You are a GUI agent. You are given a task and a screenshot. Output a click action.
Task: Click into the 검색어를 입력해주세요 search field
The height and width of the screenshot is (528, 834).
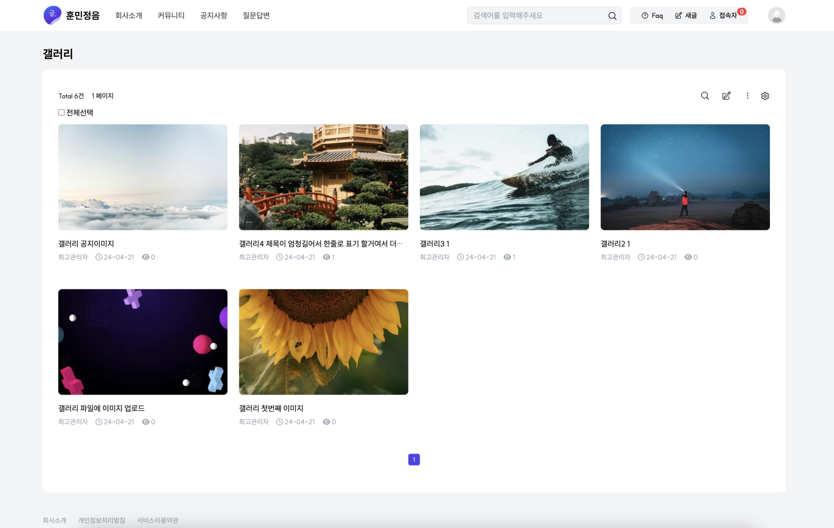click(x=536, y=16)
